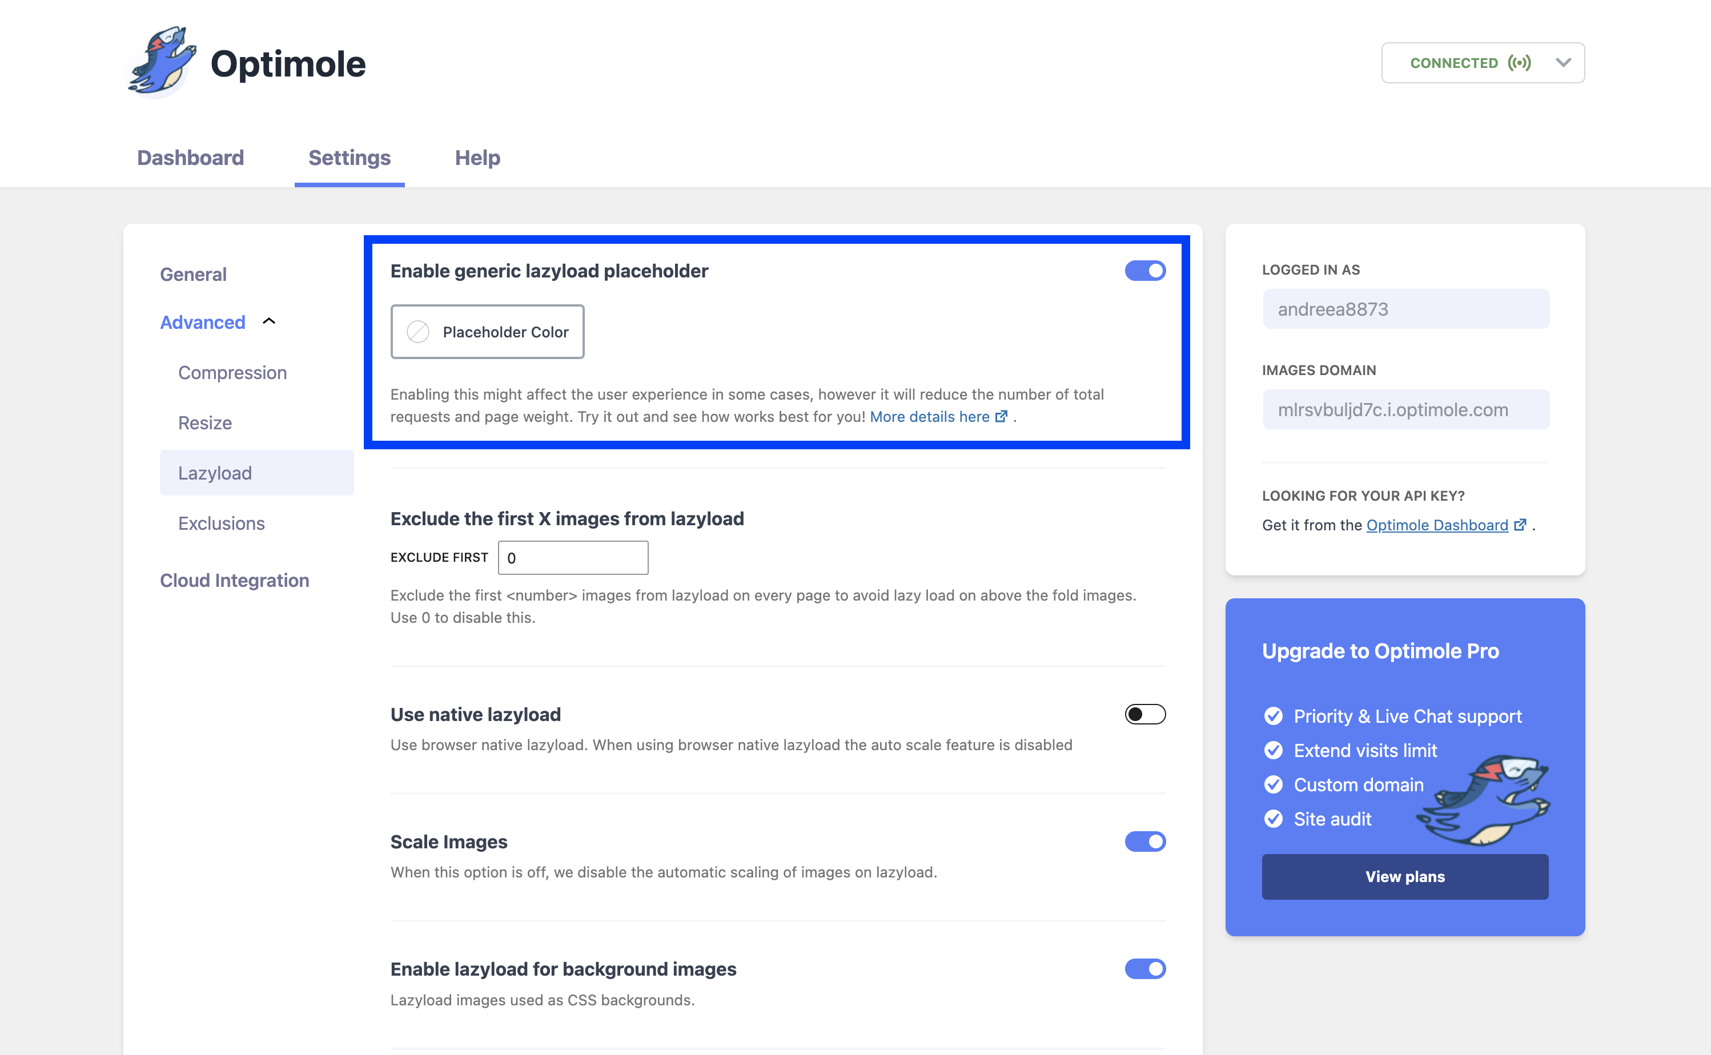Open the Optimole Dashboard link
1711x1055 pixels.
click(x=1436, y=525)
